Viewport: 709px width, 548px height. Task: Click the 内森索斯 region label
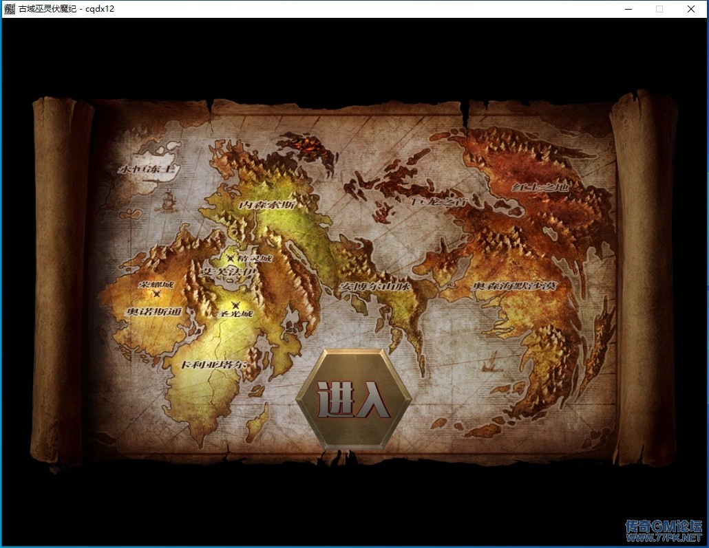tap(267, 205)
